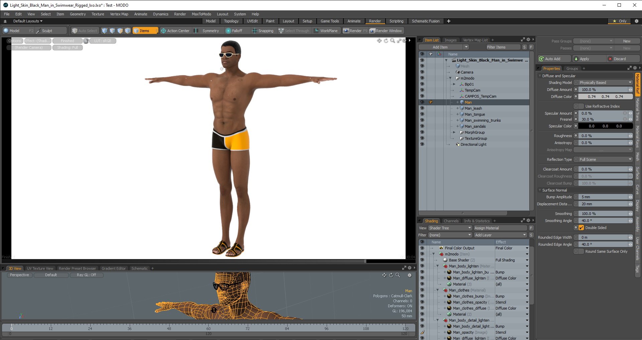Switch to the Images tab
Viewport: 642px width, 340px height.
tap(450, 40)
